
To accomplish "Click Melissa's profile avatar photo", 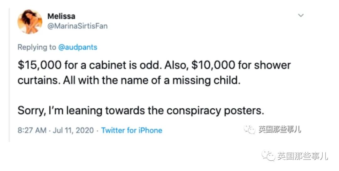I will 30,21.
